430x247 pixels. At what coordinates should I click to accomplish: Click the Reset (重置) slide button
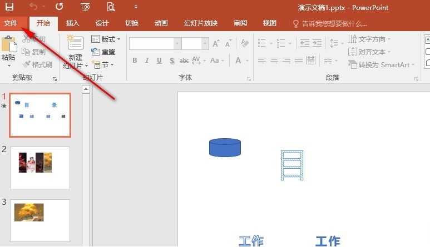coord(103,52)
